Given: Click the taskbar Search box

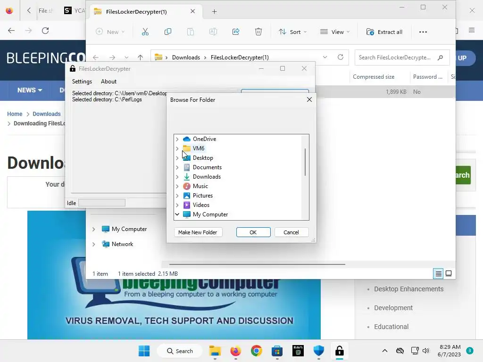Looking at the screenshot, I should (x=180, y=351).
